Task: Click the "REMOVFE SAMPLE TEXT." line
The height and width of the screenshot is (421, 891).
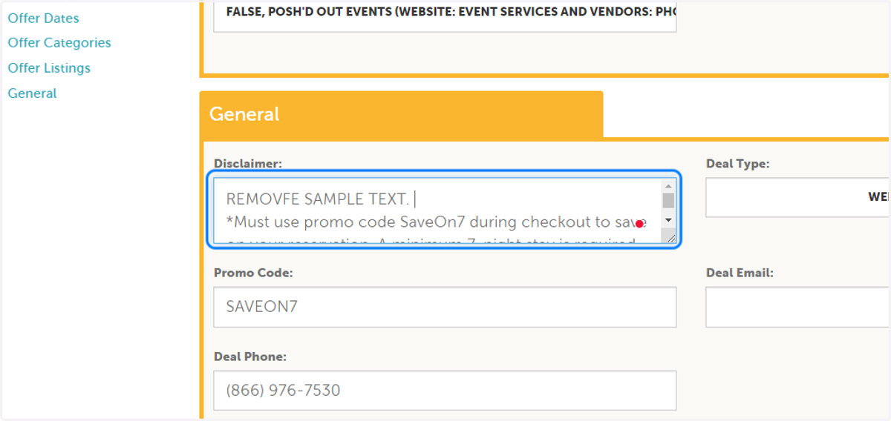Action: click(x=318, y=199)
